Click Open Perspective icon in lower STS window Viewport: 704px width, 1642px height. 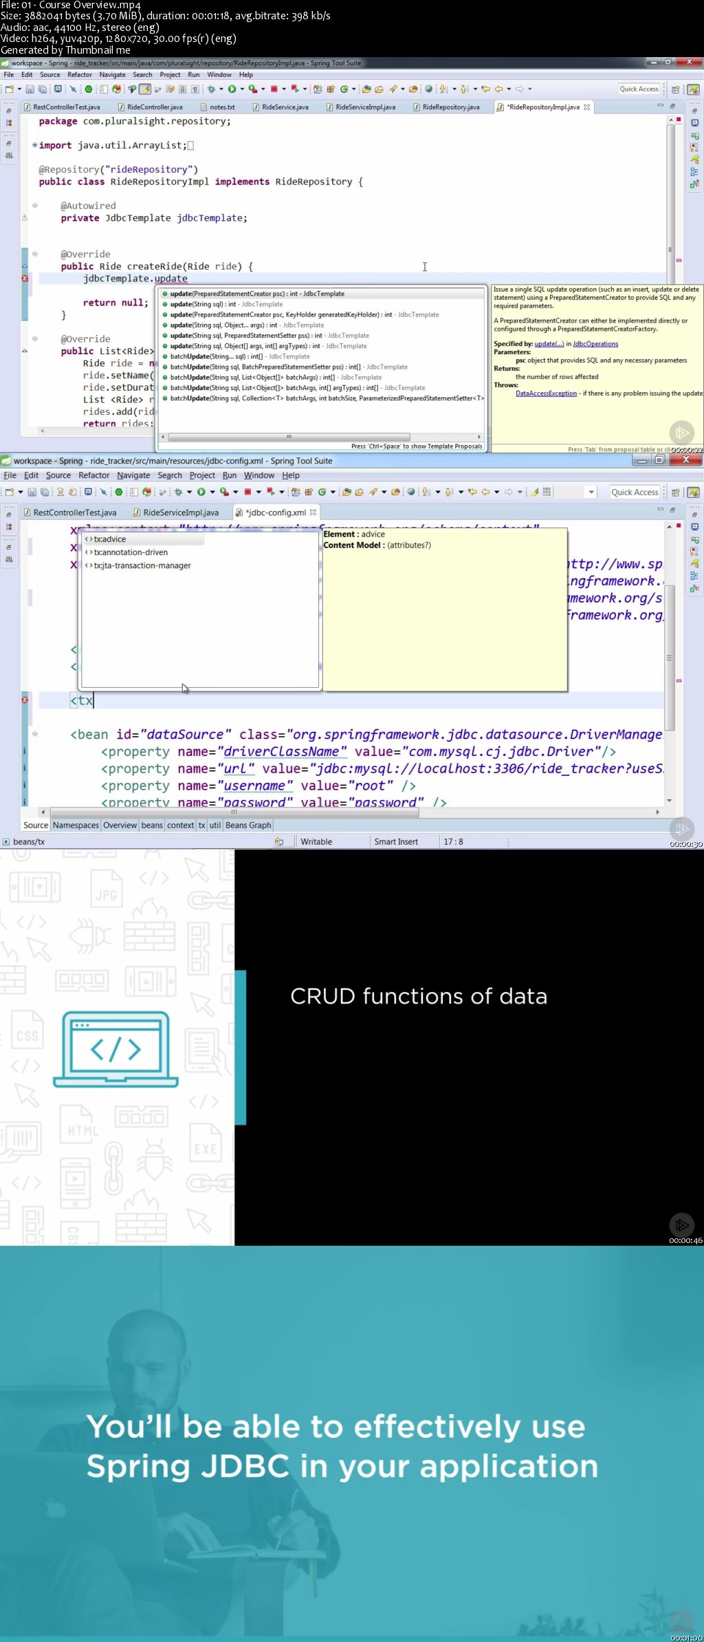[x=676, y=493]
